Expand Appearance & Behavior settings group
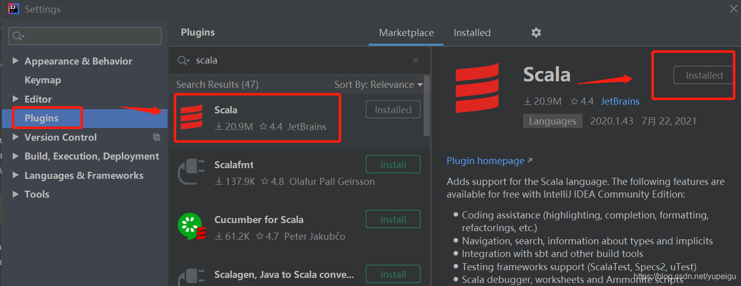The height and width of the screenshot is (286, 741). [15, 61]
